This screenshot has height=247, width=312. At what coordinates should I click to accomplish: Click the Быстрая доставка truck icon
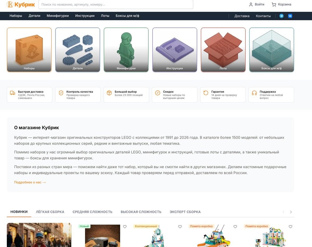12,93
